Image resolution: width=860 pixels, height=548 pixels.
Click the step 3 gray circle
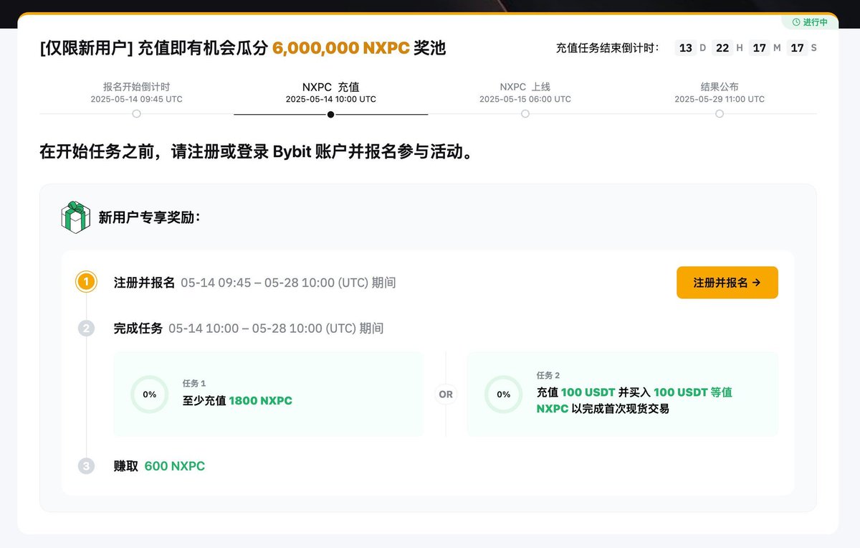coord(86,466)
